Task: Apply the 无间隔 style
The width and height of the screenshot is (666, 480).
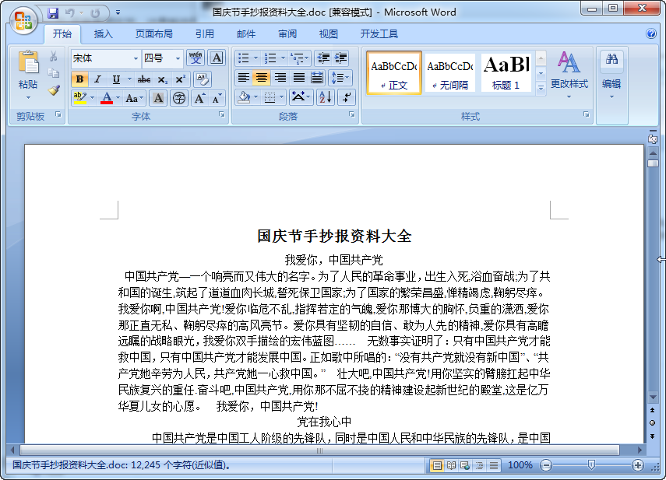Action: 449,73
